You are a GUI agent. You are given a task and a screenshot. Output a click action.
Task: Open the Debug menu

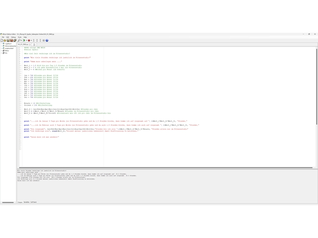pos(13,37)
